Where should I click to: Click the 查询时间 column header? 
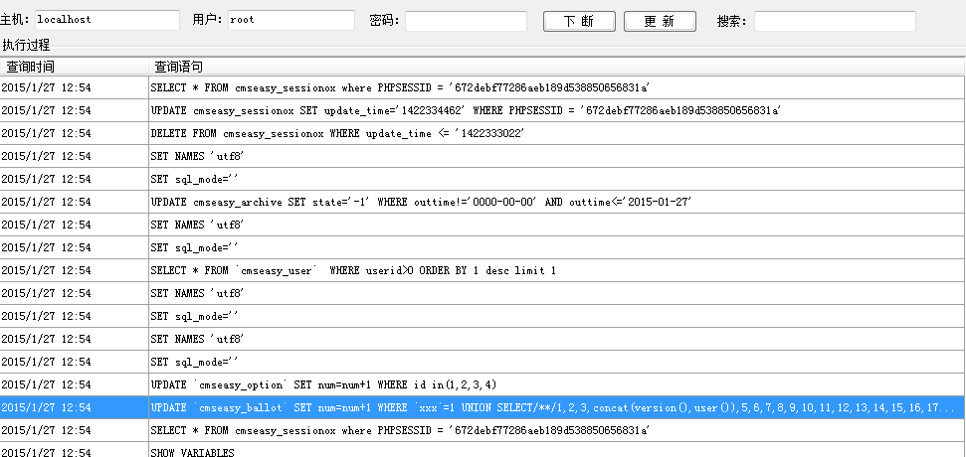(x=74, y=67)
